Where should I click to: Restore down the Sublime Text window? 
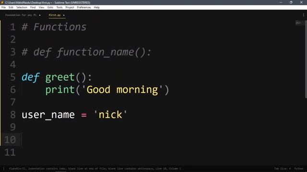coord(291,2)
